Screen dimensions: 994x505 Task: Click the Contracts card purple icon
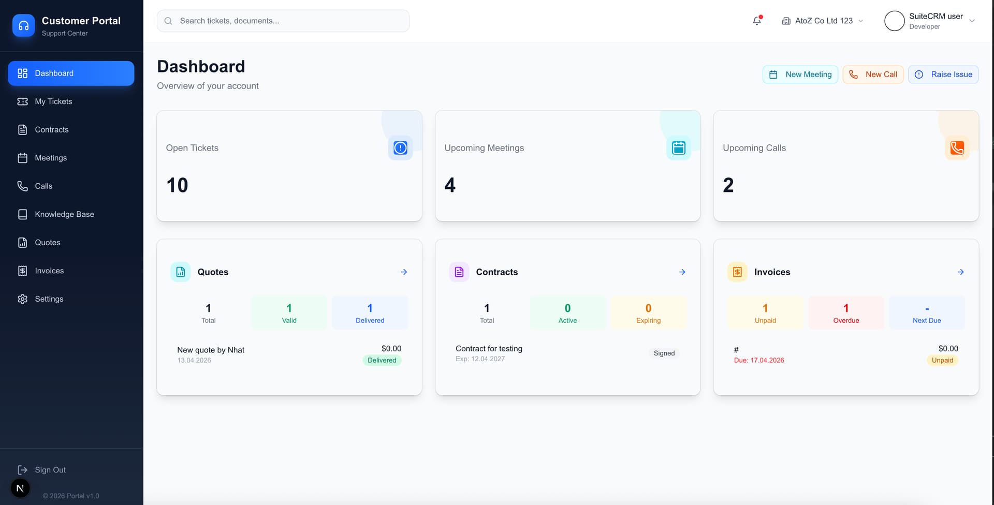459,272
